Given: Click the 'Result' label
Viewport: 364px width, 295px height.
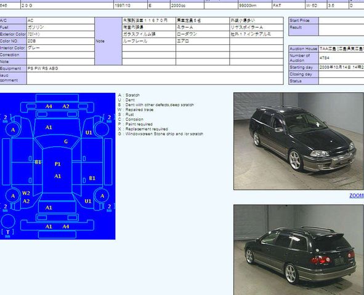Looking at the screenshot, I should coord(304,29).
